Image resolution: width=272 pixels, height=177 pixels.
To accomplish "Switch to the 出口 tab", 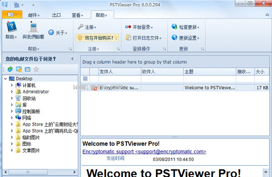I will (57, 15).
